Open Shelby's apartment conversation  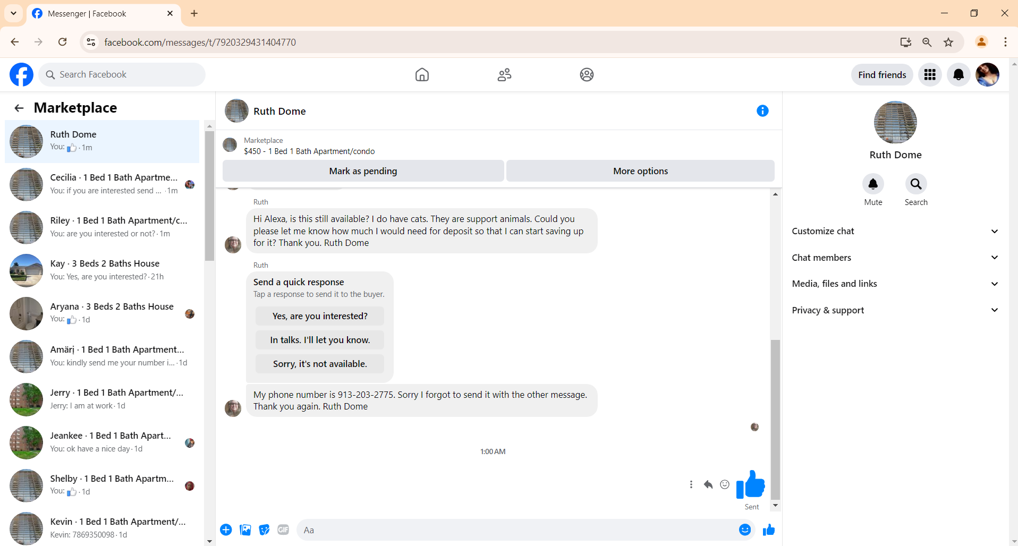[102, 485]
